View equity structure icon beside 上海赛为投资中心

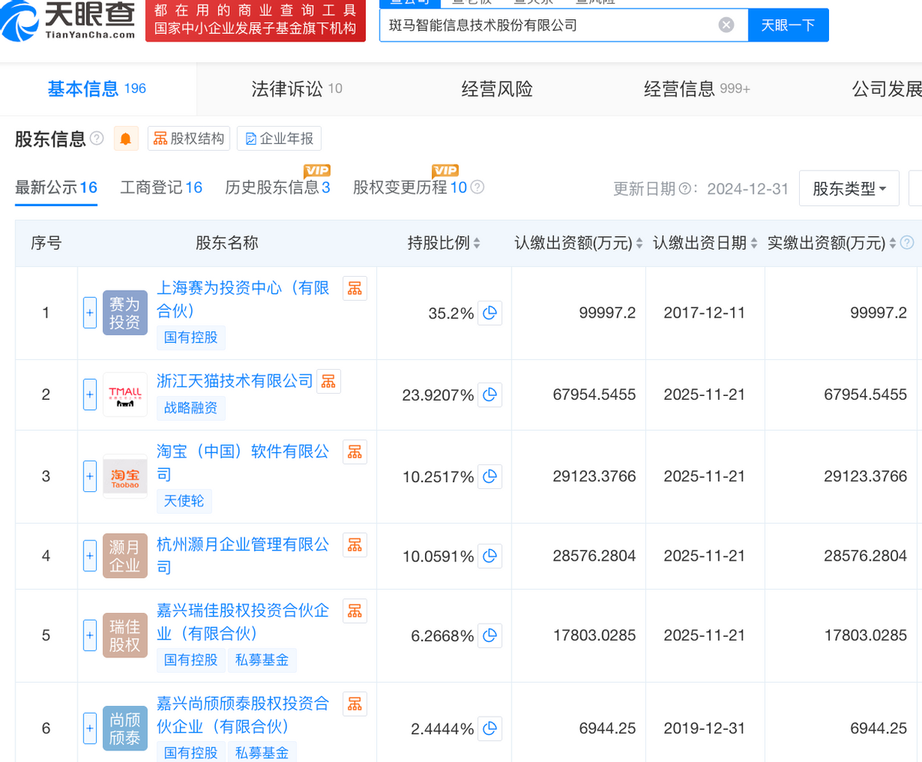(354, 288)
